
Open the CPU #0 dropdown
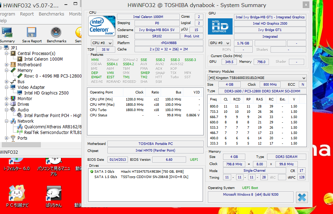(x=102, y=43)
